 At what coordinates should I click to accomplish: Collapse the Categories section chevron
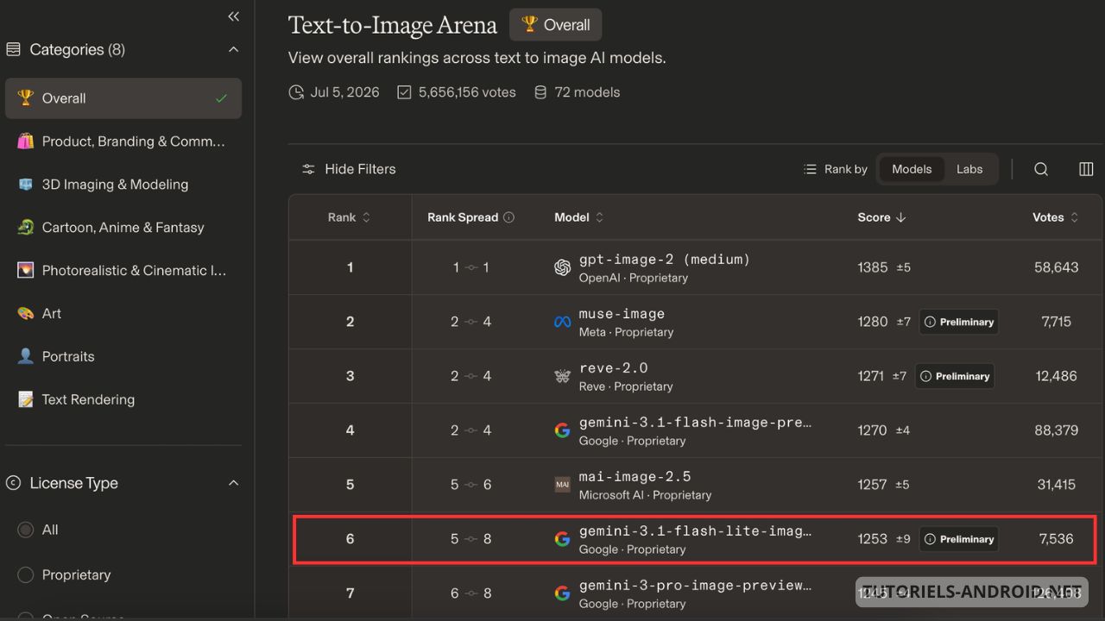point(233,50)
